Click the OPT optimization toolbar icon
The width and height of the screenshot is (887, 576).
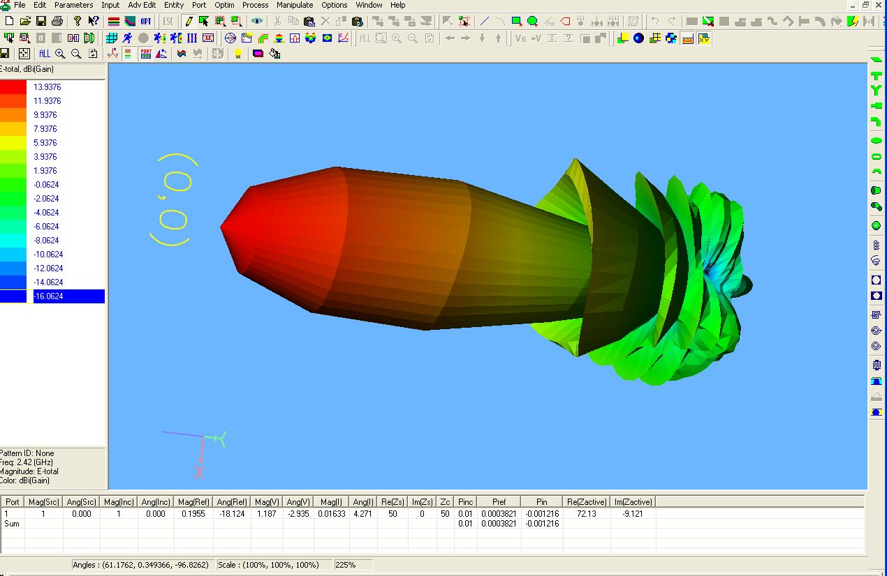(x=146, y=22)
